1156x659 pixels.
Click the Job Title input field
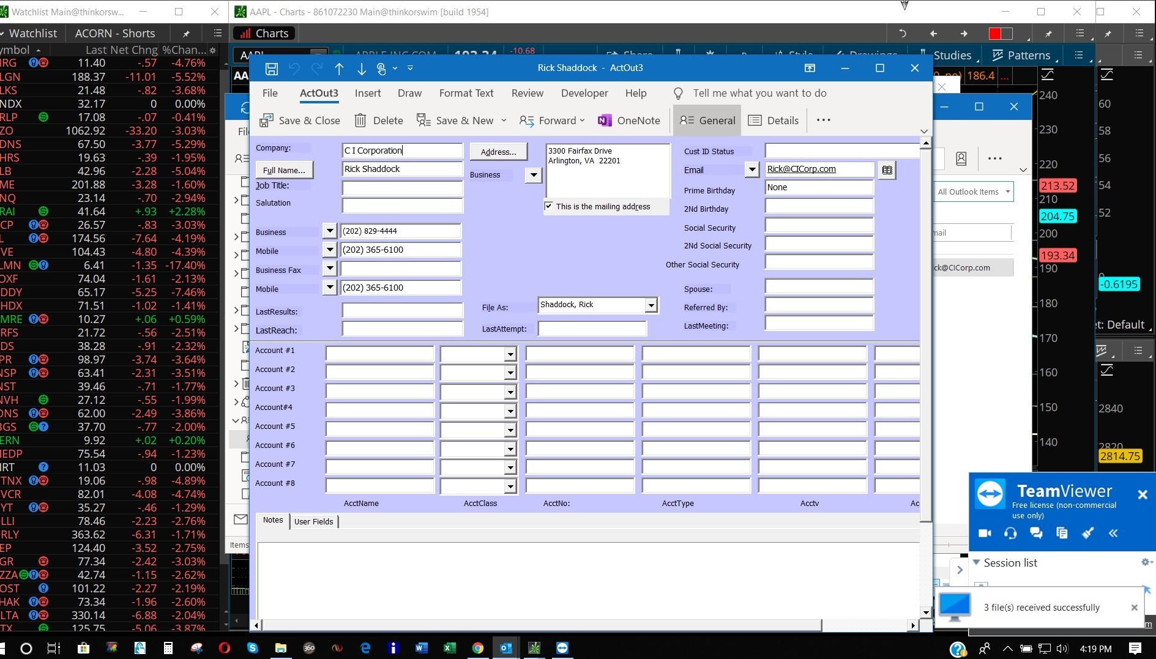coord(402,187)
